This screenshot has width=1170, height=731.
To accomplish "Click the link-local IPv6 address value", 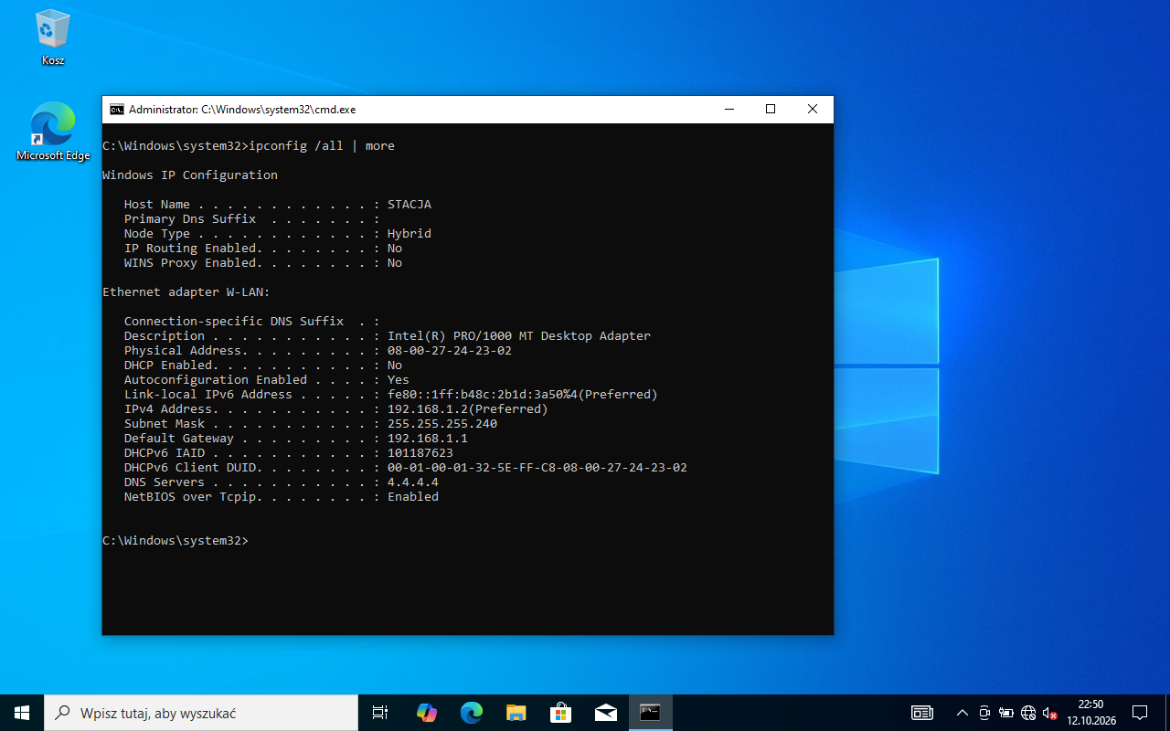I will 523,395.
